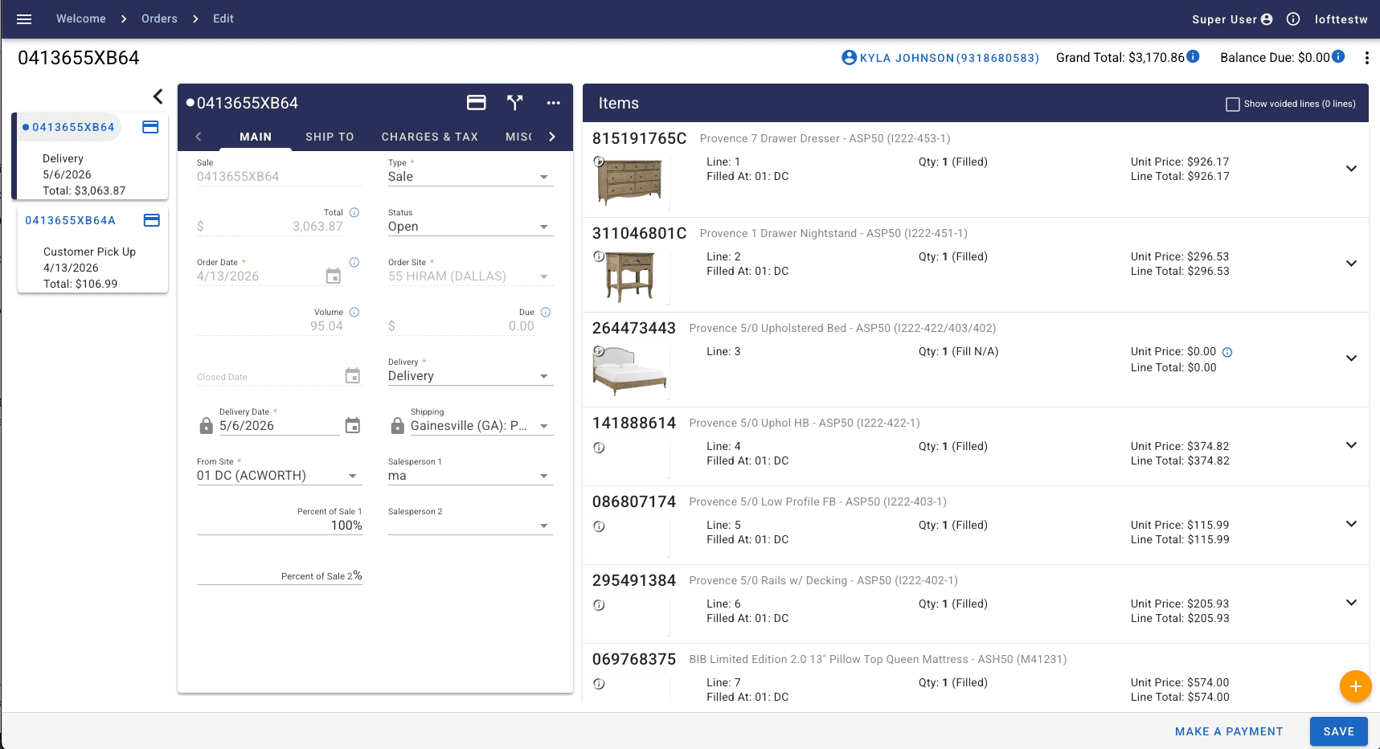Open the Type dropdown showing Sale
The width and height of the screenshot is (1380, 749).
[471, 177]
